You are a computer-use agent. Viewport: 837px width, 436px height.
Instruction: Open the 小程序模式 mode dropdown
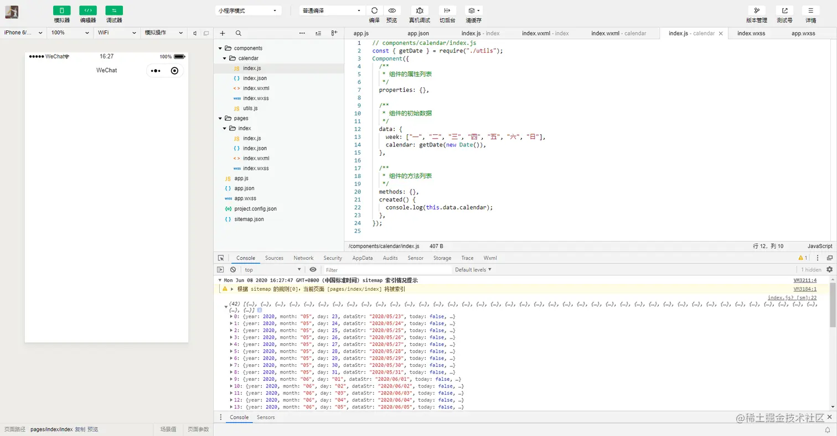coord(248,10)
